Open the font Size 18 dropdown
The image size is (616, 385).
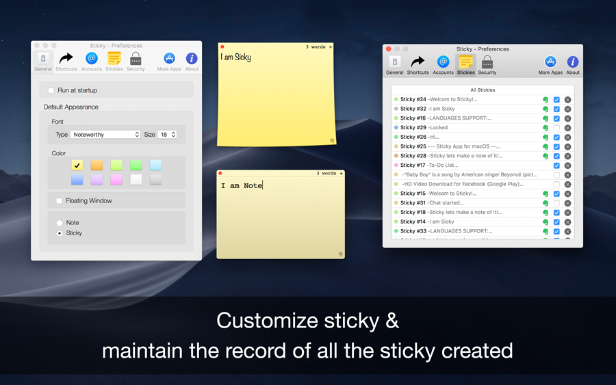[168, 135]
